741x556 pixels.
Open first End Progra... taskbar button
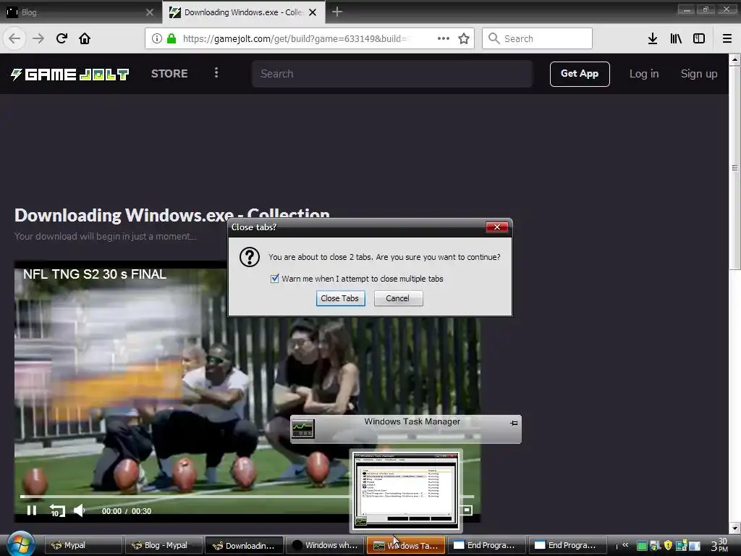point(486,545)
